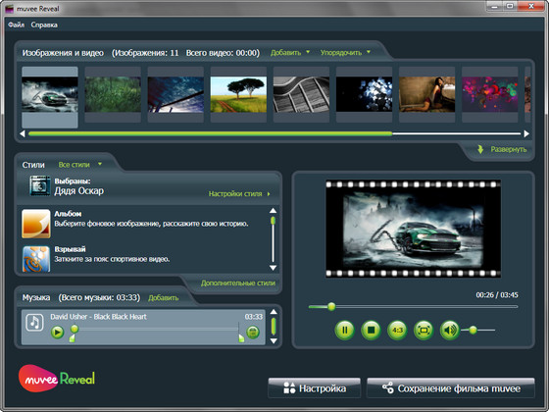Mute the preview volume speaker icon
549x412 pixels.
(450, 330)
